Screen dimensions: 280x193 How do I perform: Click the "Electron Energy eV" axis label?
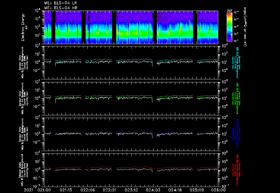tap(24, 27)
